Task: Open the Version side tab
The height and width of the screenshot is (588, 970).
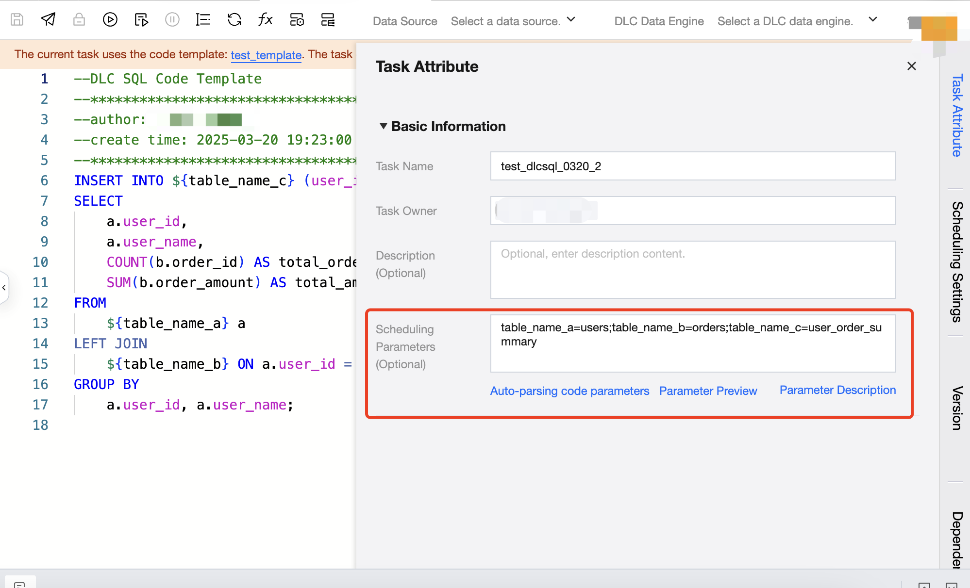Action: point(956,408)
